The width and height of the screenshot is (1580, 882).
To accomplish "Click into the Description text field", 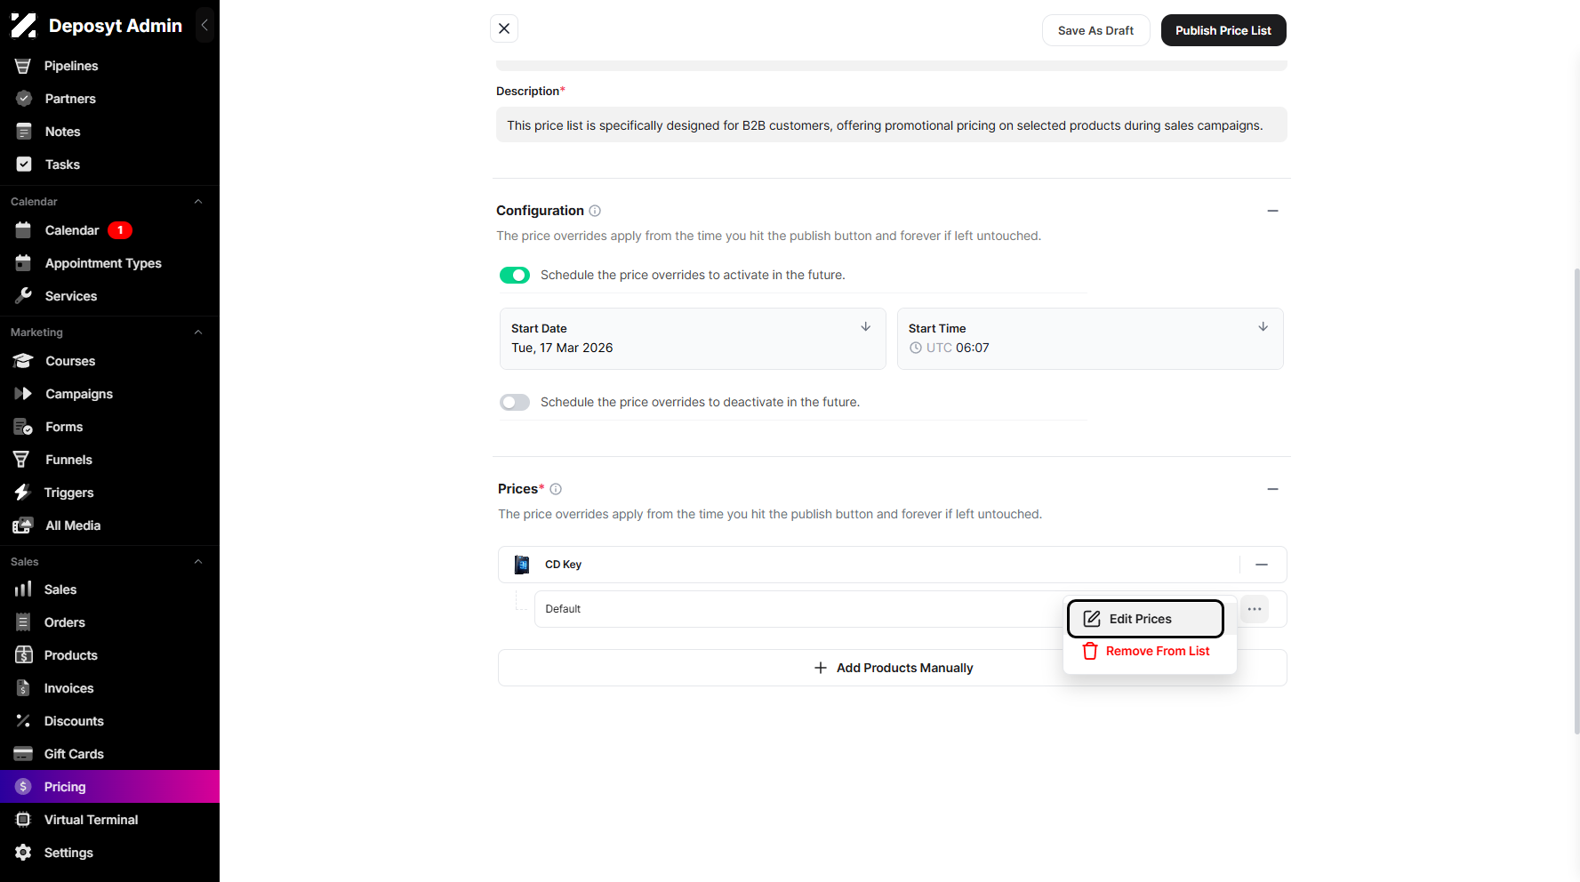I will (x=892, y=125).
